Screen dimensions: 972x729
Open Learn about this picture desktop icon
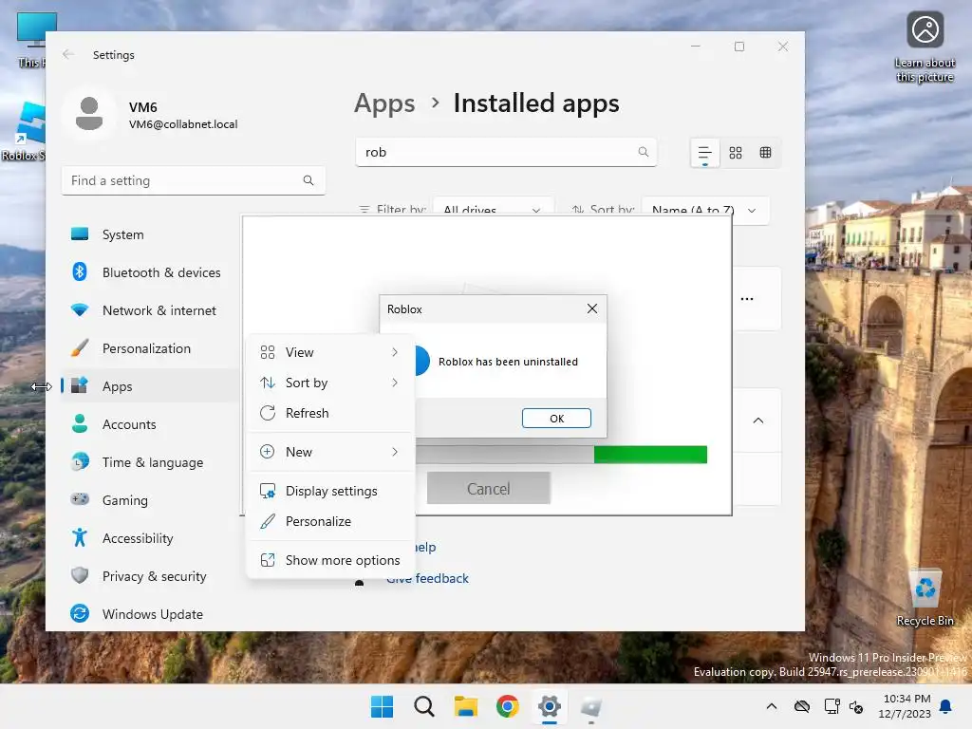(x=925, y=47)
